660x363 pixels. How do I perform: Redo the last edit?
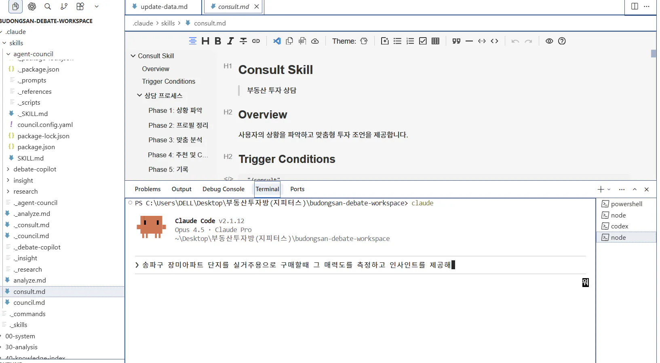[x=528, y=41]
